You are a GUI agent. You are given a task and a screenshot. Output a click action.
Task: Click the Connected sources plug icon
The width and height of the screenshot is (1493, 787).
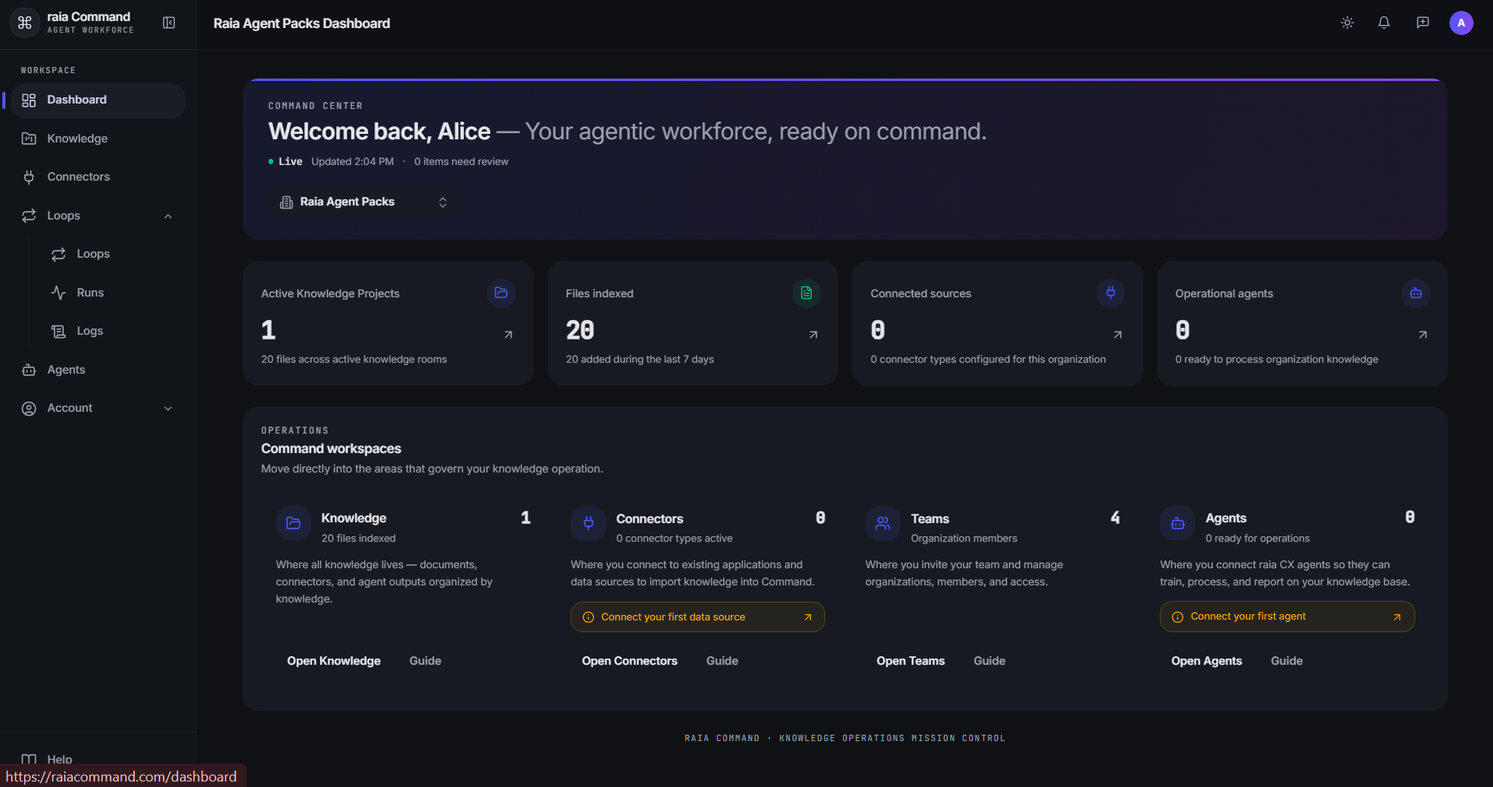[1111, 293]
